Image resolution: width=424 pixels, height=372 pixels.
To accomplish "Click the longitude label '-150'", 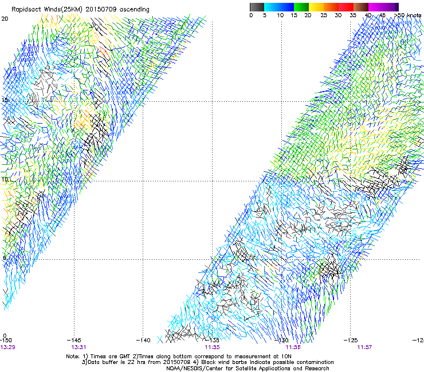I will [x=6, y=341].
